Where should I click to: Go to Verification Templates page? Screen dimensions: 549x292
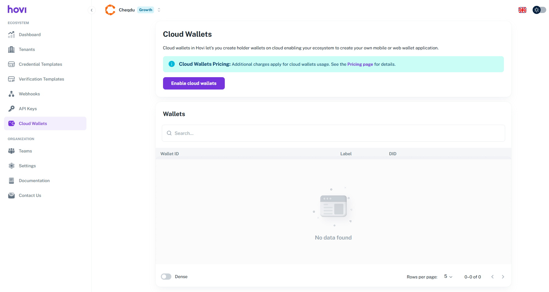[41, 79]
